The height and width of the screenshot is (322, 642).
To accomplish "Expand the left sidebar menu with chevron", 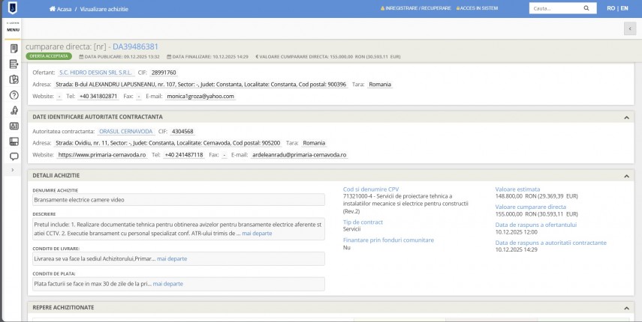I will point(14,171).
